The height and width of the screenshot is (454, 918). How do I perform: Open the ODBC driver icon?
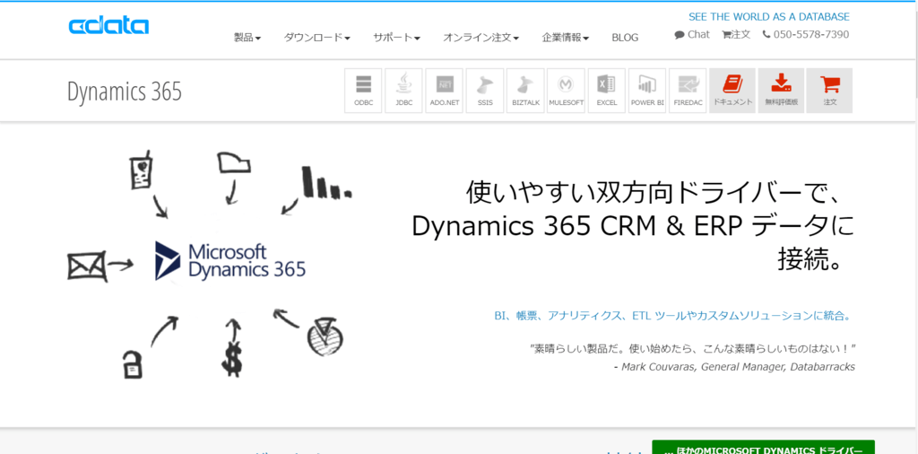point(363,91)
